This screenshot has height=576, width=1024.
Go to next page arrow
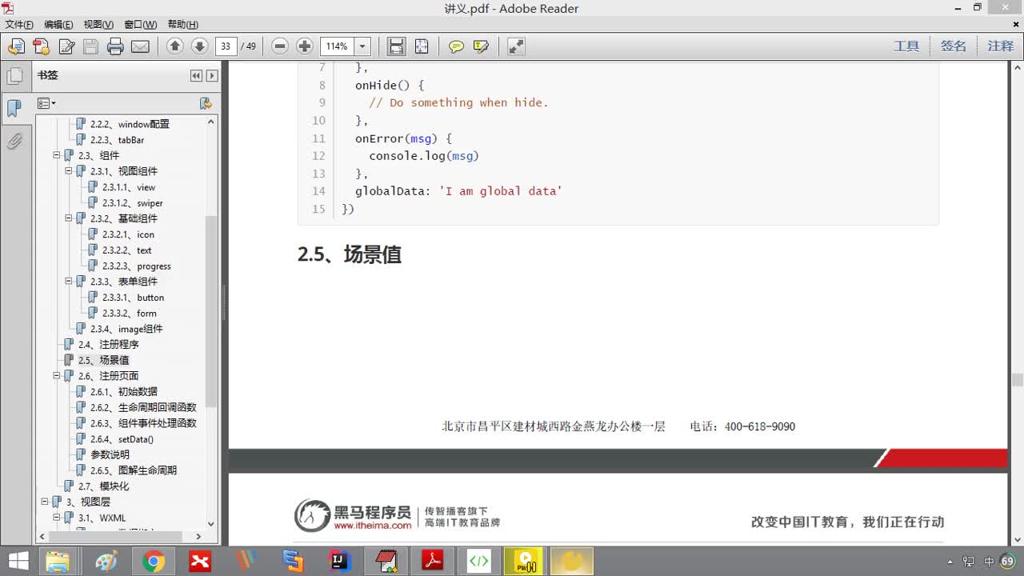click(200, 46)
